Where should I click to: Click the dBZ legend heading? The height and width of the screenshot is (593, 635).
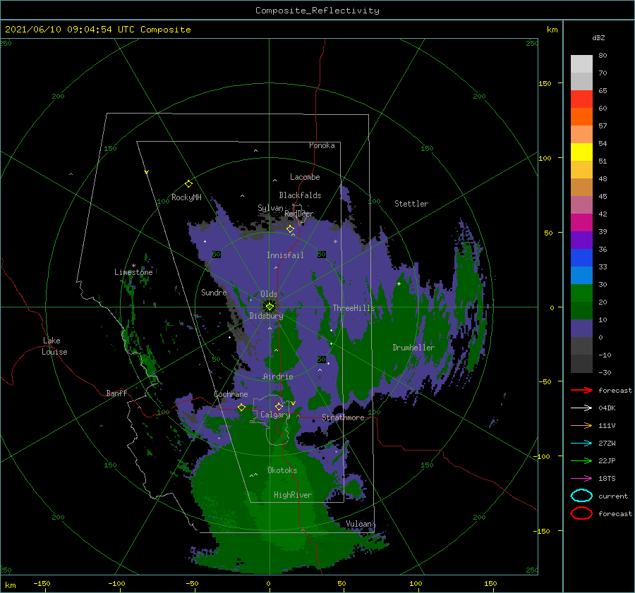(598, 38)
